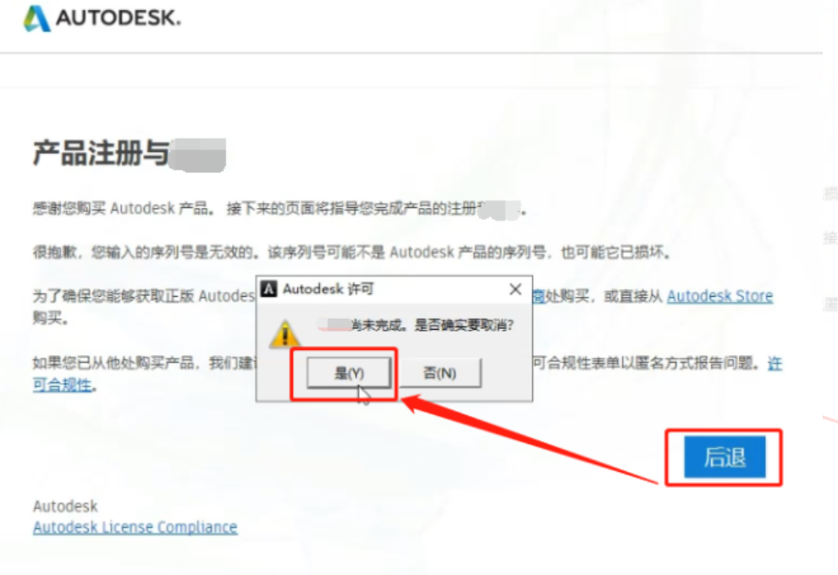Viewport: 838px width, 575px height.
Task: Click the 如果您已从他处购买产品 paragraph text
Action: pos(144,364)
